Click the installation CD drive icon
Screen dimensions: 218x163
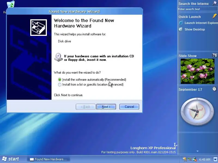point(58,57)
